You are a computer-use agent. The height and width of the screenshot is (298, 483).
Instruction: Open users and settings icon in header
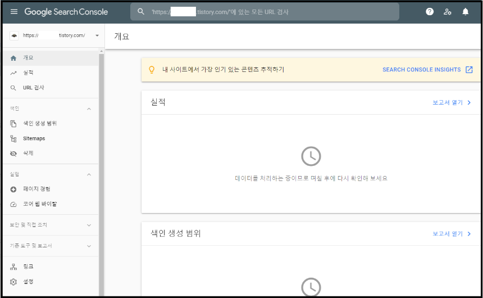pyautogui.click(x=448, y=12)
